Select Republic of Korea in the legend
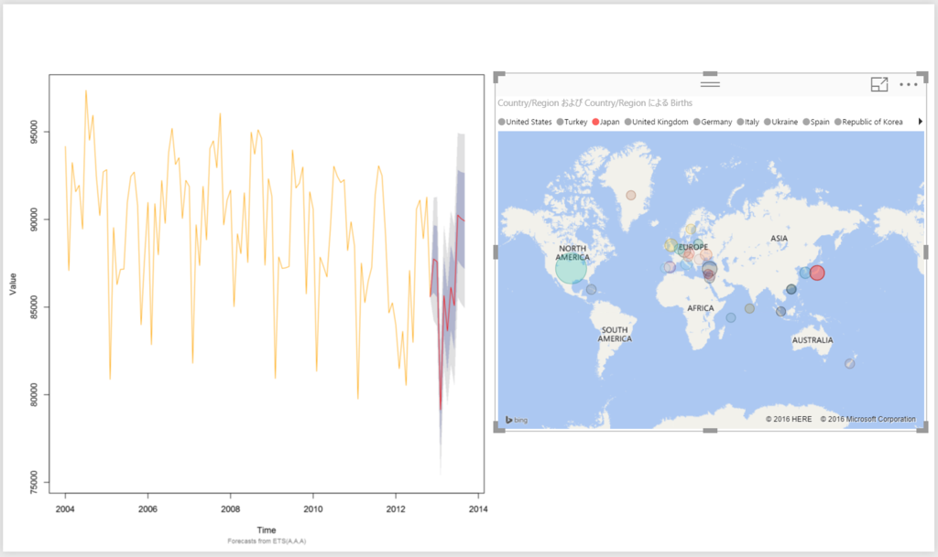938x557 pixels. point(868,122)
